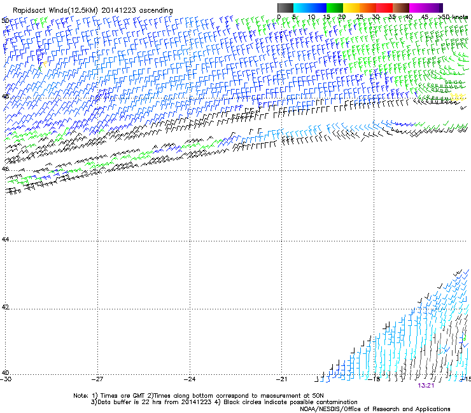Viewport: 471px width, 413px height.
Task: Click the '20' label under the color bar
Action: click(x=342, y=17)
